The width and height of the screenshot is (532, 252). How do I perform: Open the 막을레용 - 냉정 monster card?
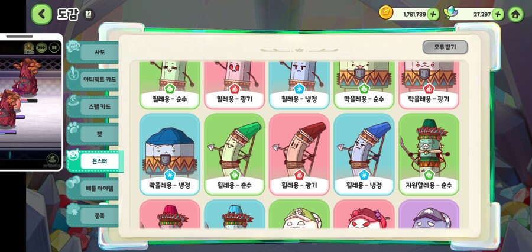[170, 154]
